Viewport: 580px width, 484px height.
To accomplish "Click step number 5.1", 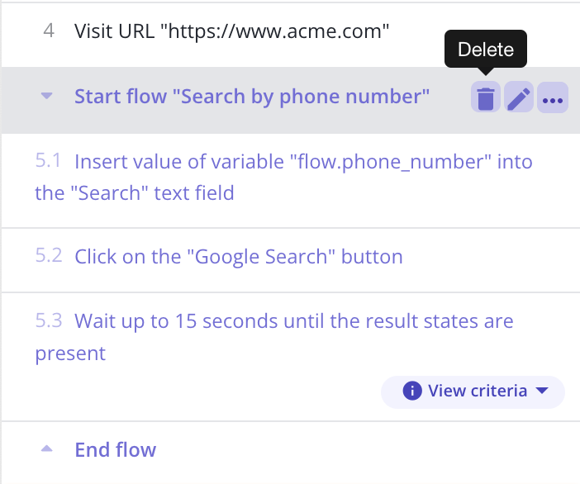I will tap(49, 161).
